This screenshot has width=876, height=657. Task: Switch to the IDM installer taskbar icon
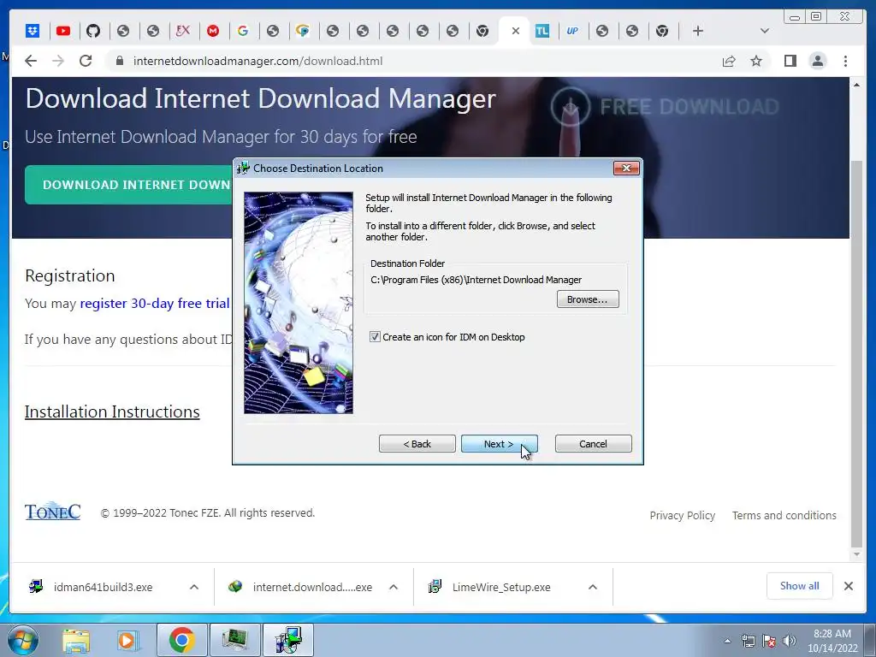287,640
